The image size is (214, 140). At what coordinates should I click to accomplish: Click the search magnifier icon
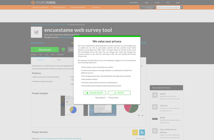coord(182,7)
